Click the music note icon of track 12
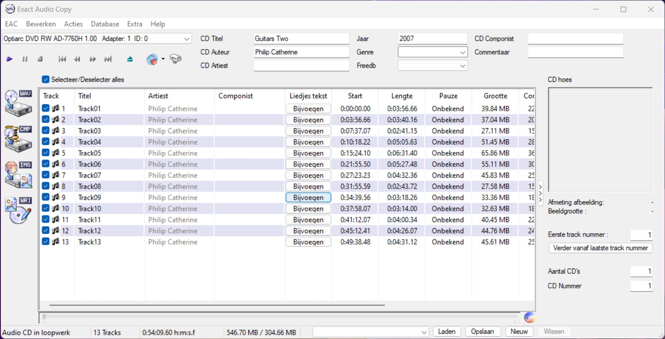Screen dimensions: 665x339 [56, 231]
